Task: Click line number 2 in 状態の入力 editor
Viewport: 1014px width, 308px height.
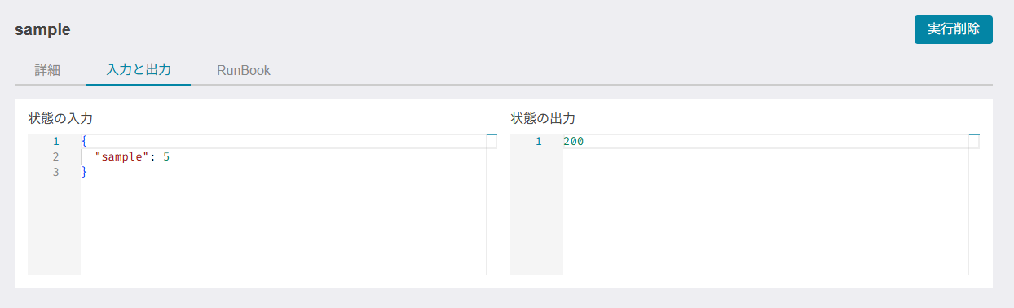Action: click(x=55, y=156)
